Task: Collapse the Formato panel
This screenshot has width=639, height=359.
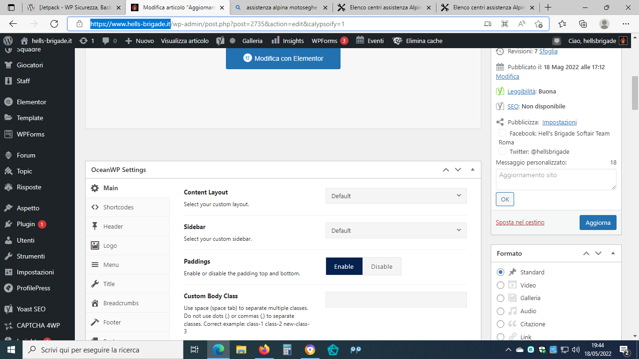Action: [613, 253]
